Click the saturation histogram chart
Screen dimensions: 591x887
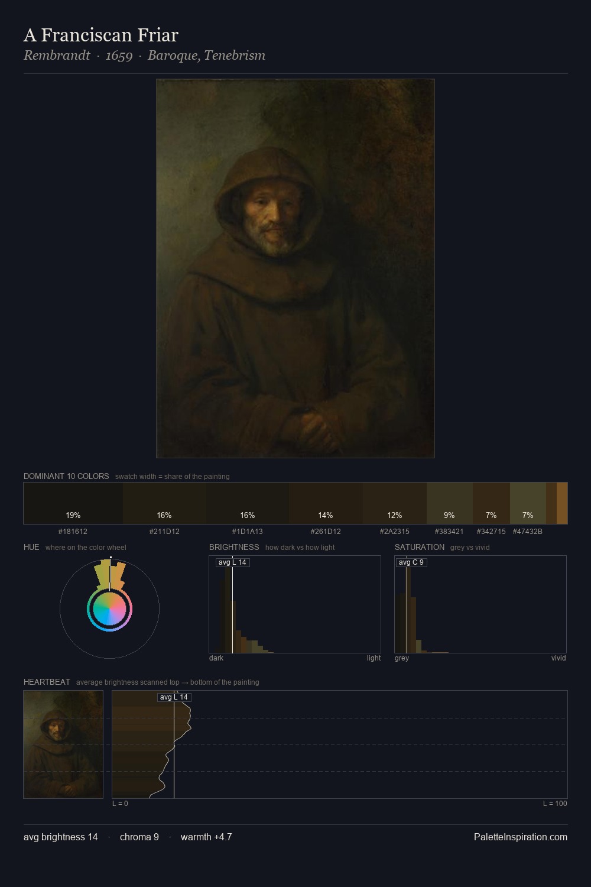click(480, 604)
